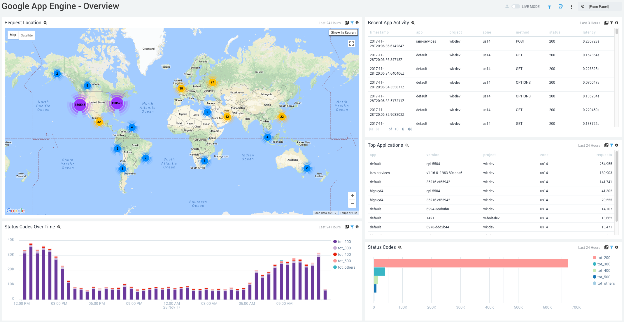
Task: Open Recent App Activity panel in new window
Action: (x=606, y=23)
